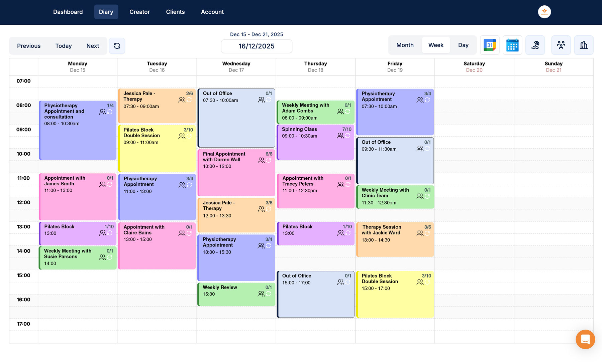Click the Today button

(63, 46)
